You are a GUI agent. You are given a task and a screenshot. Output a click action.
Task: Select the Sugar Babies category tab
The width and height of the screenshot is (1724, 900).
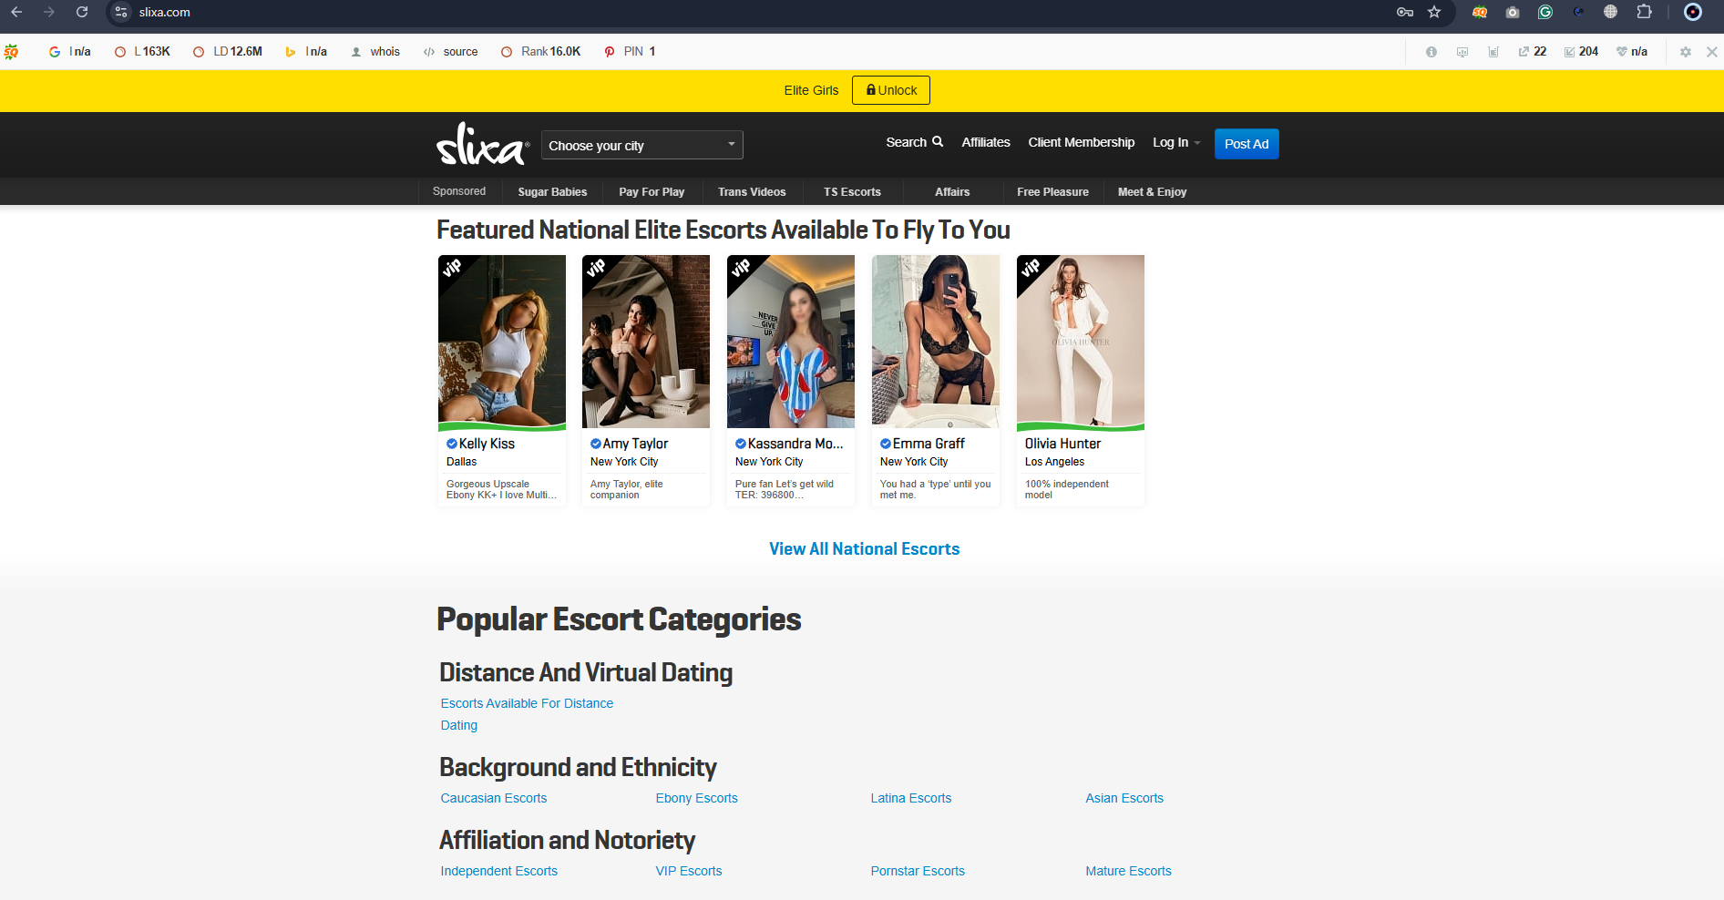[x=551, y=191]
